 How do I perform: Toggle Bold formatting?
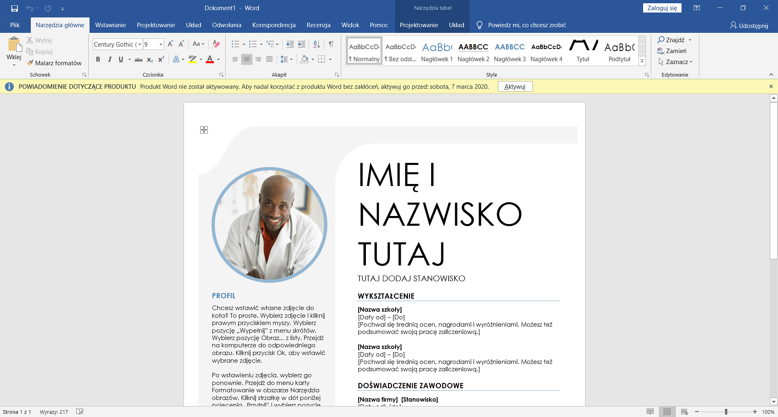pos(98,60)
